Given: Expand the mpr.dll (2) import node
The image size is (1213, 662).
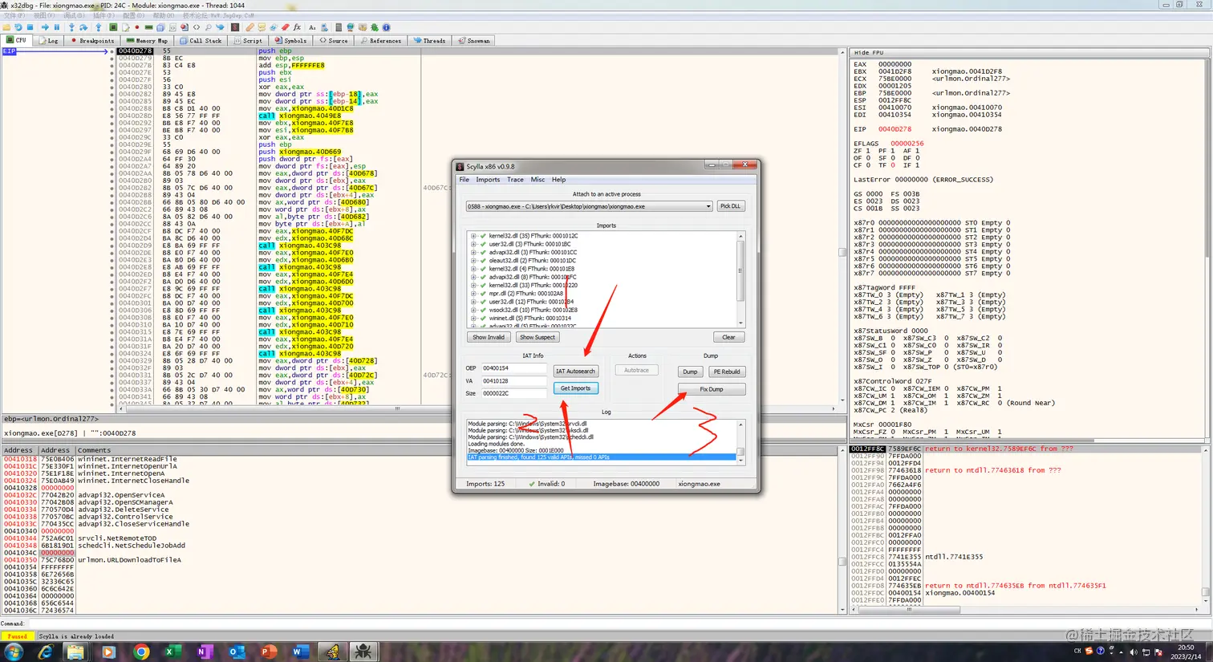Looking at the screenshot, I should click(473, 294).
